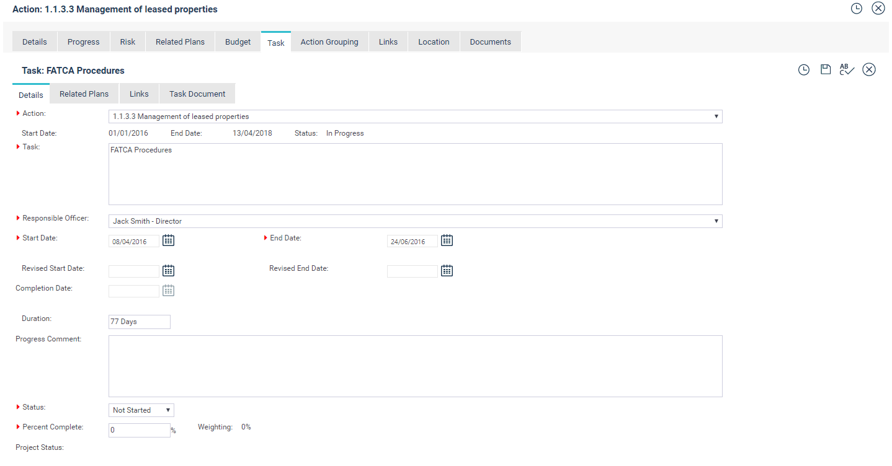Open history clock icon in Action header
Image resolution: width=892 pixels, height=466 pixels.
tap(856, 9)
